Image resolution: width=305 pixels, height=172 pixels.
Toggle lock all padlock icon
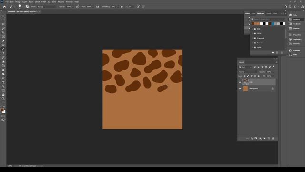click(258, 76)
